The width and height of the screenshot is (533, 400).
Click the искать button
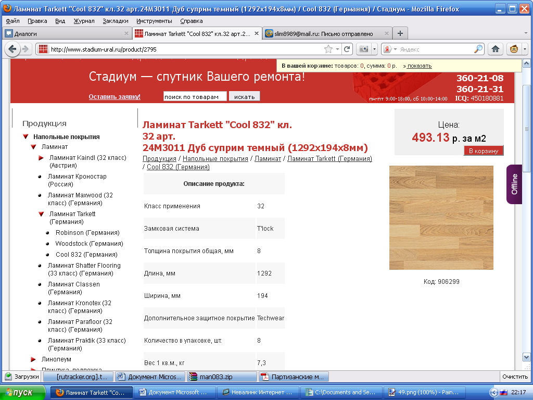pyautogui.click(x=245, y=96)
